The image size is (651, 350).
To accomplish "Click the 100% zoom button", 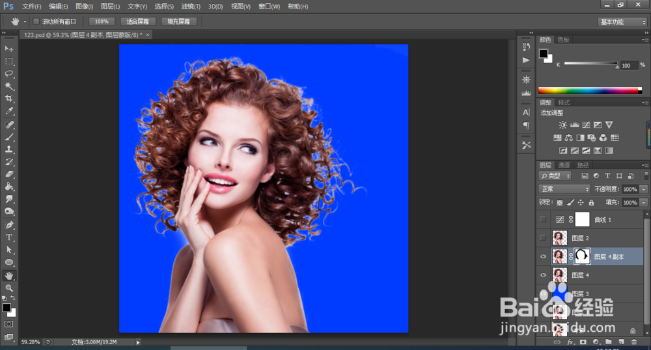I will 102,21.
